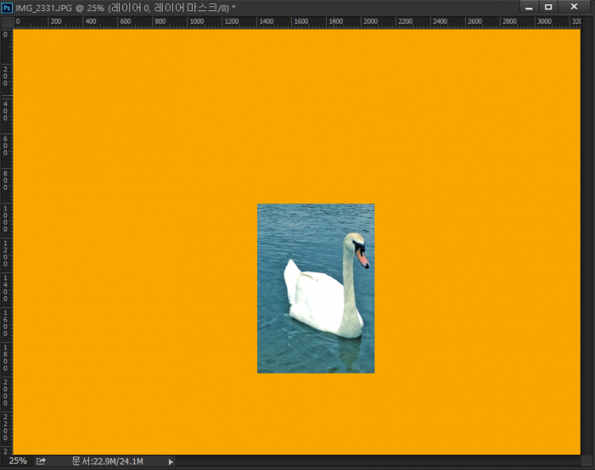Minimize the document window
The width and height of the screenshot is (595, 470).
(529, 7)
